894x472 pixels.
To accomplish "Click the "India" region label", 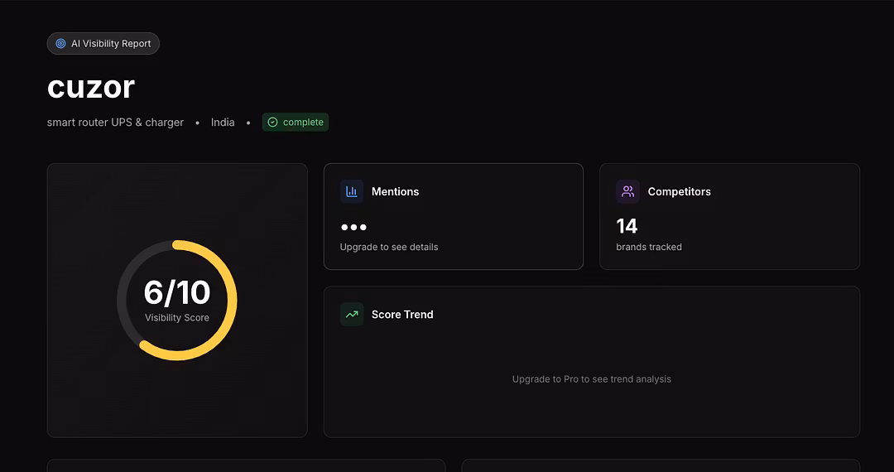I will tap(223, 123).
